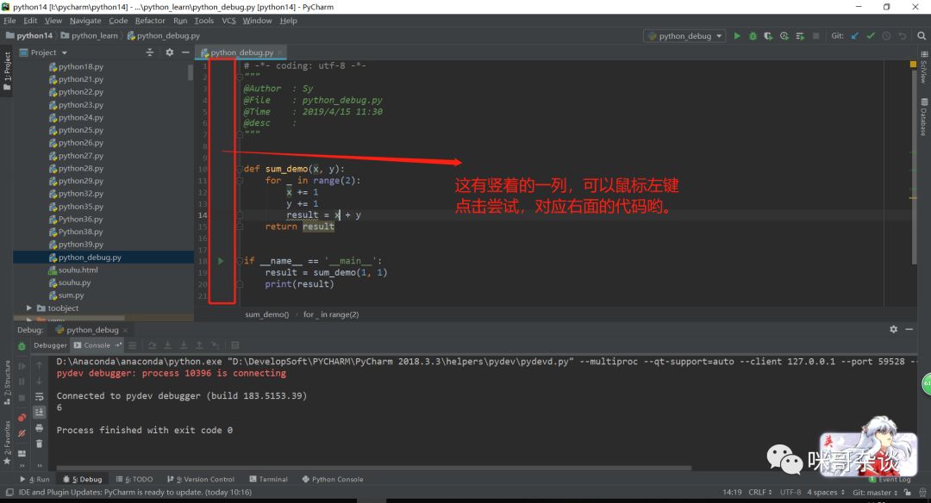Viewport: 931px width, 503px height.
Task: Open the 6: TODO tool window
Action: pyautogui.click(x=134, y=479)
